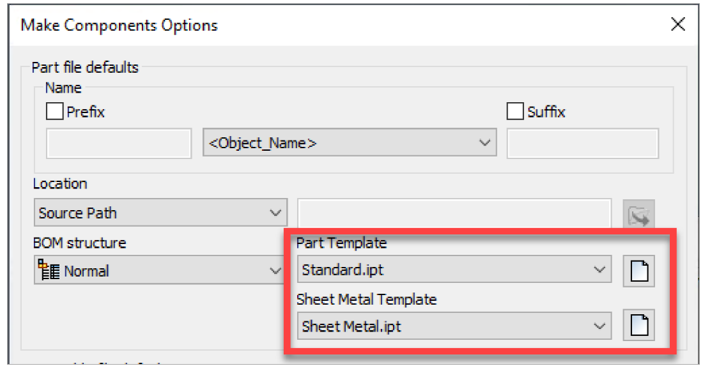Viewport: 719px width, 373px height.
Task: Enable the Suffix checkbox
Action: click(x=515, y=112)
